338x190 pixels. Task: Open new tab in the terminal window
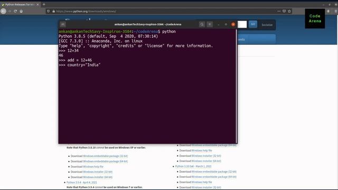(x=63, y=24)
